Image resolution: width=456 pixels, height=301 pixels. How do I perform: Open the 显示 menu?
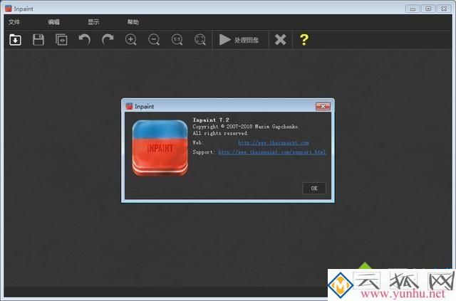tap(93, 22)
